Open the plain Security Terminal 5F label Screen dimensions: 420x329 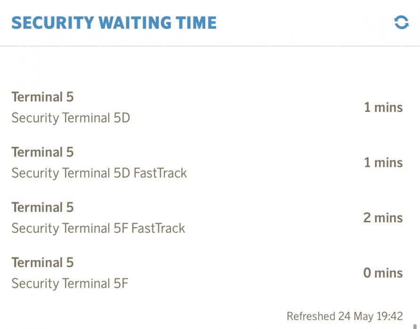(70, 283)
